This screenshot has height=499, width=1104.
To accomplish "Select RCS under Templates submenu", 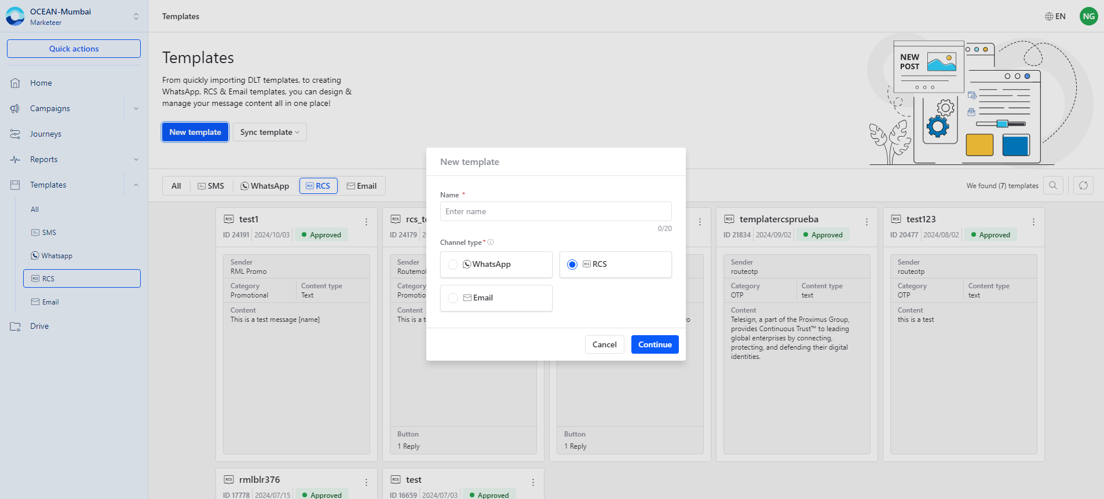I will click(82, 278).
